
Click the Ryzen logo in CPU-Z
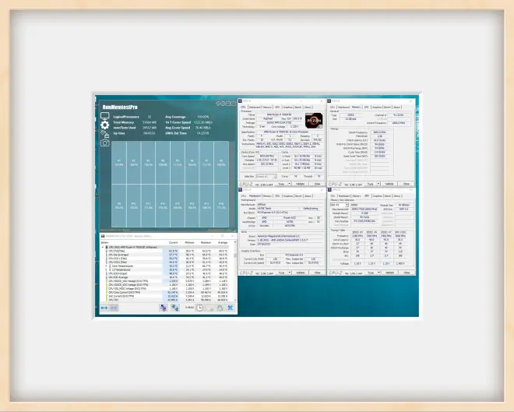[315, 120]
